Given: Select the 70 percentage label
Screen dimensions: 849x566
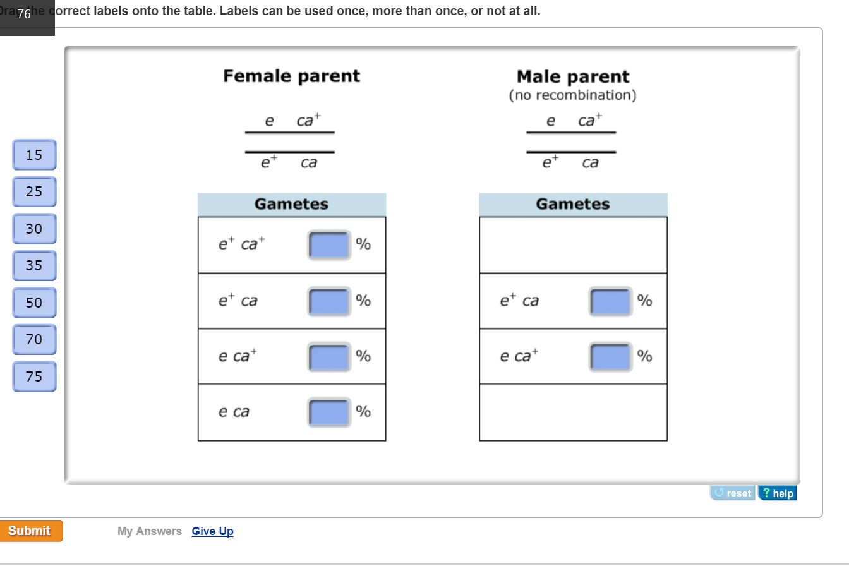Looking at the screenshot, I should (x=34, y=339).
